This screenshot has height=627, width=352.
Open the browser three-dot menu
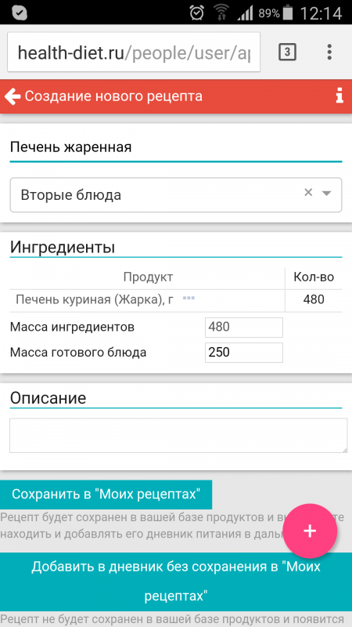pos(329,52)
